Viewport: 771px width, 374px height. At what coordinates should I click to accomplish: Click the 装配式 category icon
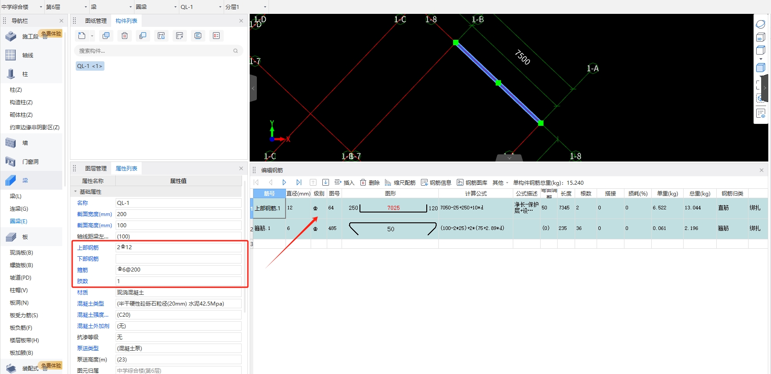11,368
